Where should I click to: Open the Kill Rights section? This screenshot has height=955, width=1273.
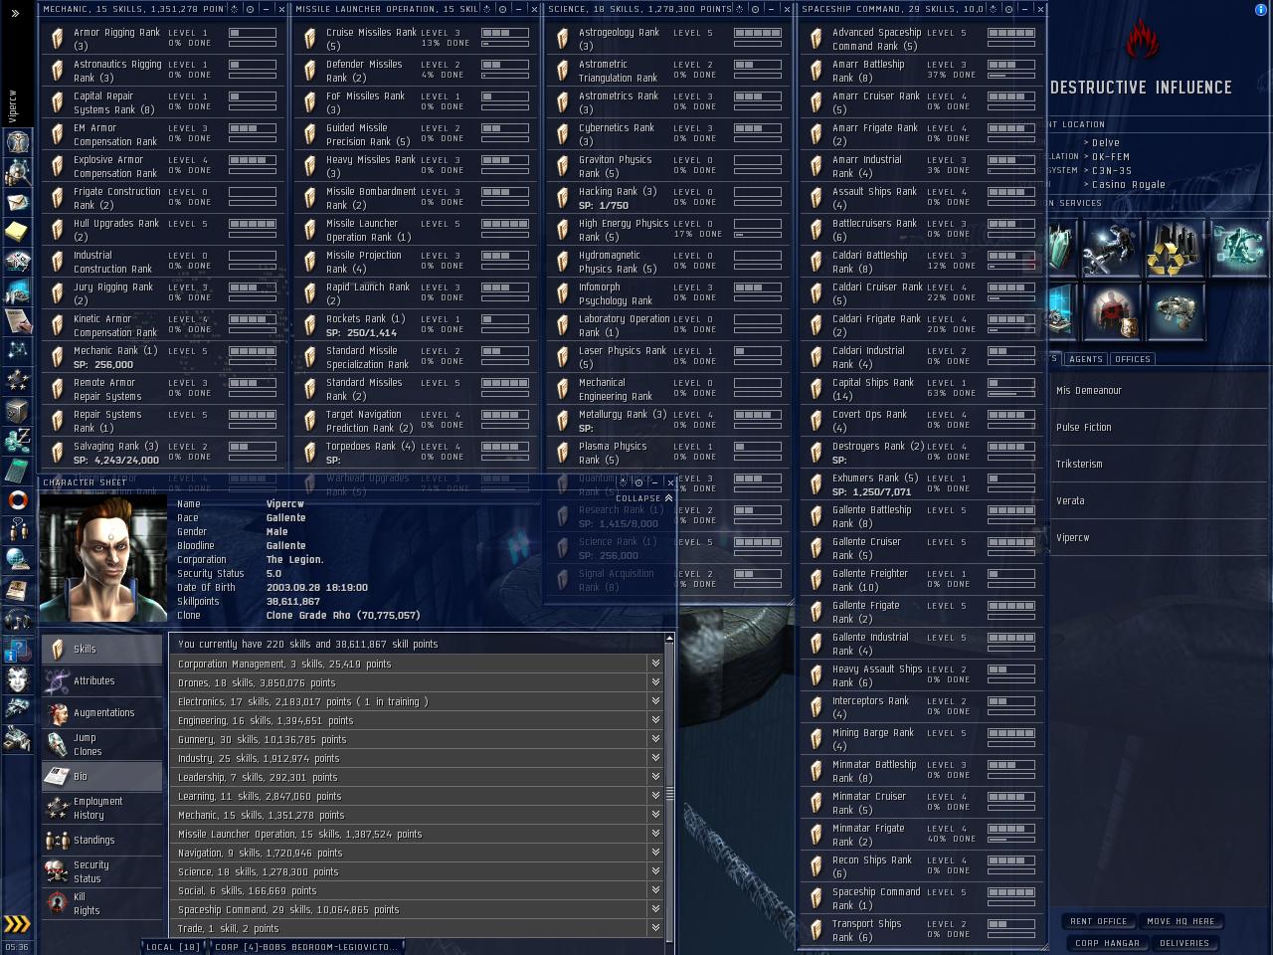101,903
